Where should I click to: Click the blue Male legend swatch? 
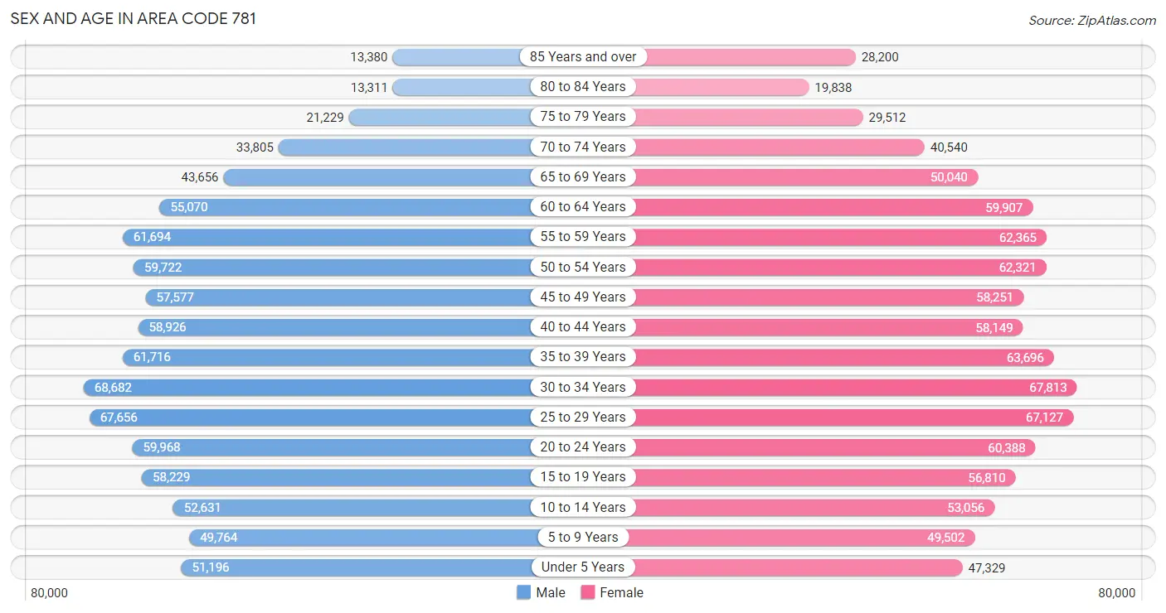click(x=523, y=592)
